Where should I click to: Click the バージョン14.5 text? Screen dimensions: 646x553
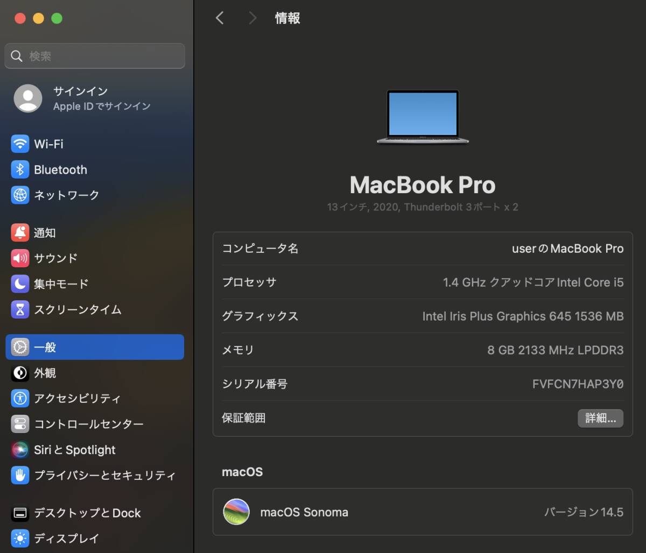point(584,512)
